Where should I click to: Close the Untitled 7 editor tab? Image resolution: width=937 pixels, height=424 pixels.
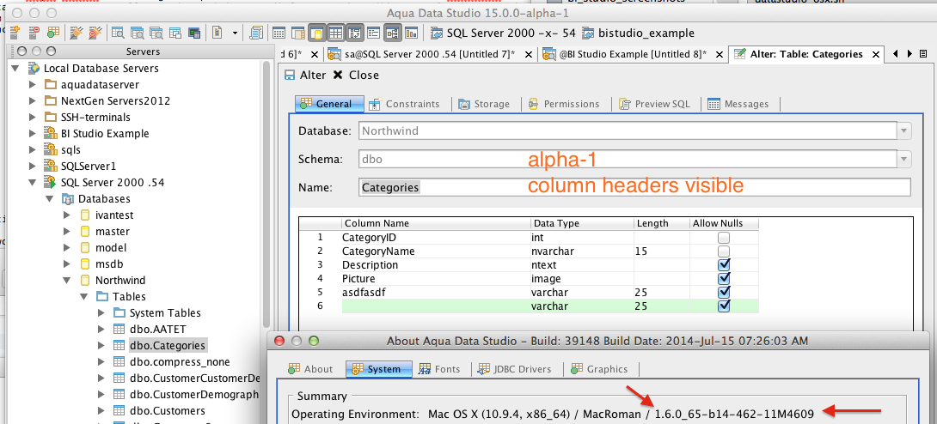(x=529, y=55)
